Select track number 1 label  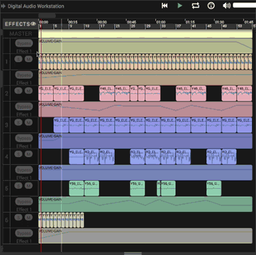point(7,62)
